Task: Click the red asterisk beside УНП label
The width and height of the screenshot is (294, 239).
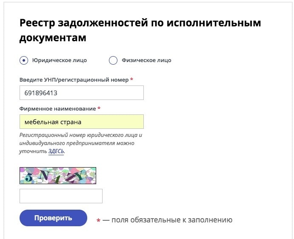Action: (132, 80)
